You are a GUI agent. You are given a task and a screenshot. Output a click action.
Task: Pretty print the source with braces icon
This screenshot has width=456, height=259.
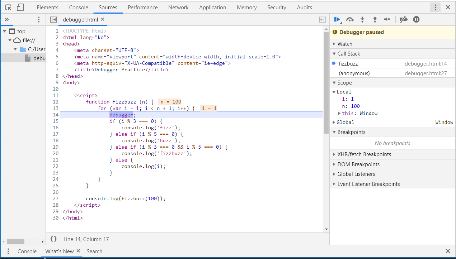pyautogui.click(x=53, y=239)
